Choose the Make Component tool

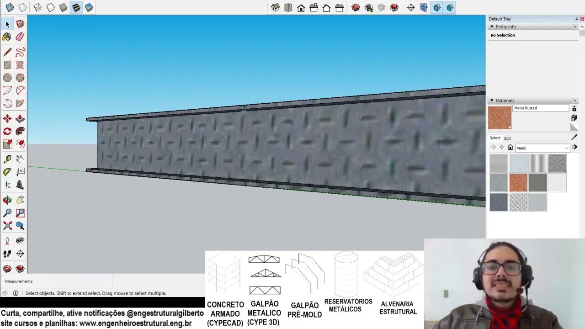tap(20, 24)
